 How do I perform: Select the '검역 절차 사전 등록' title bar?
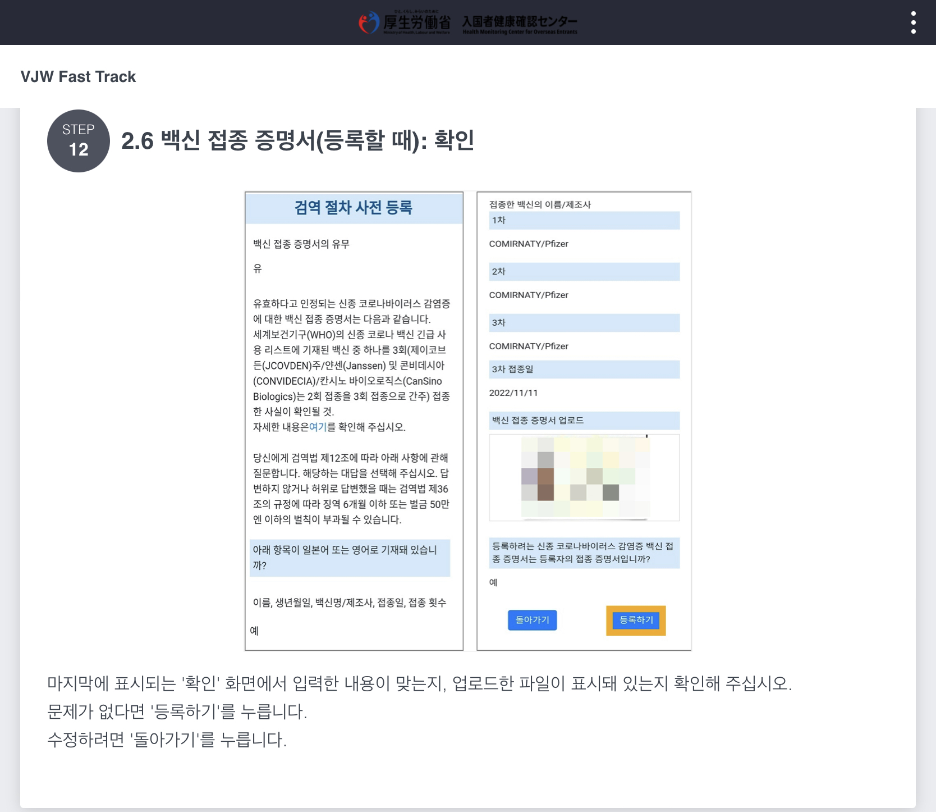[354, 208]
